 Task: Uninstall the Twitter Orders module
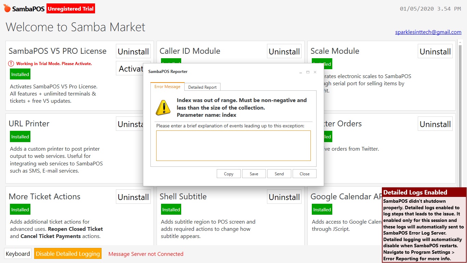435,124
